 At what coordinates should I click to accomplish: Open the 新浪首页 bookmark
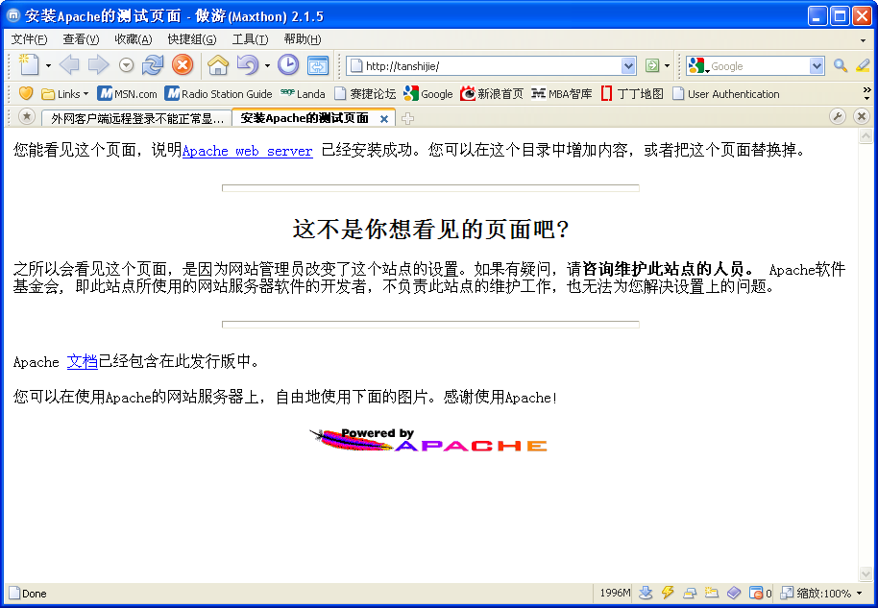[492, 94]
